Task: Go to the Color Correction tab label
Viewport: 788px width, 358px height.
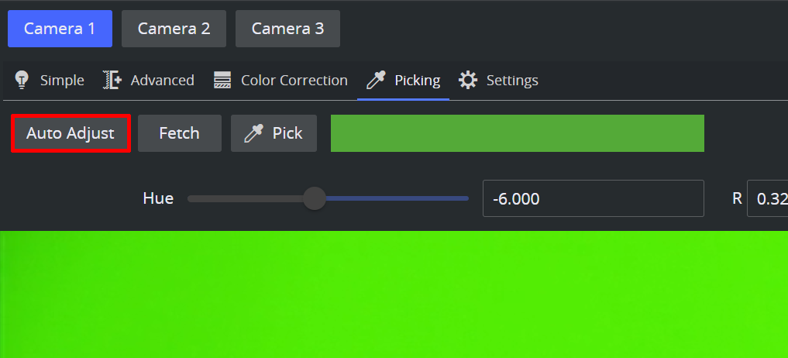Action: (x=294, y=80)
